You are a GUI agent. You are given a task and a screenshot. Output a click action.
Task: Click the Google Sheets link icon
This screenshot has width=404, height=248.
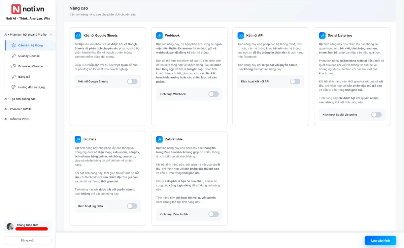78,35
